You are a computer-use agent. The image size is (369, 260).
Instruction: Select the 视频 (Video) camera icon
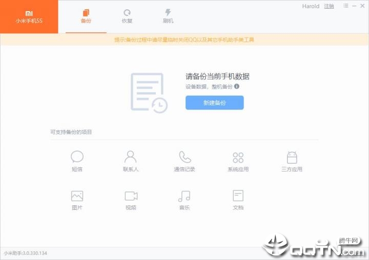131,196
